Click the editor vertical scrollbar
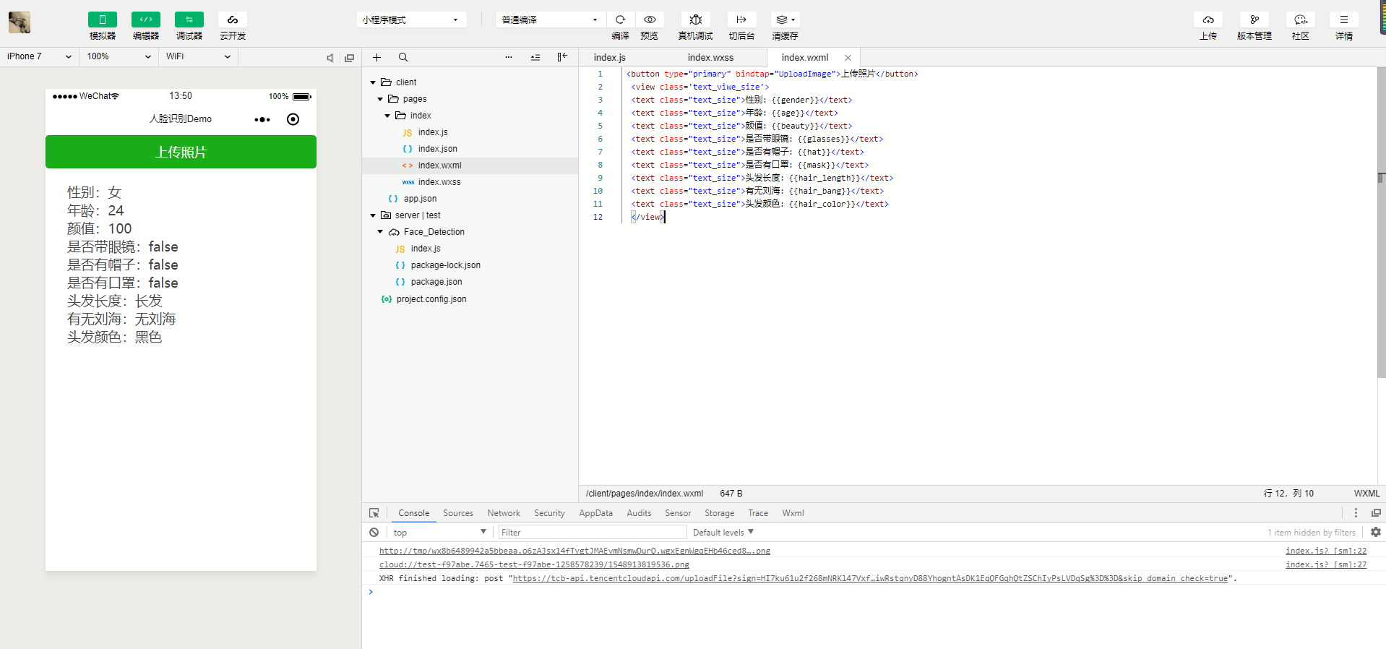This screenshot has height=649, width=1386. (x=1381, y=217)
